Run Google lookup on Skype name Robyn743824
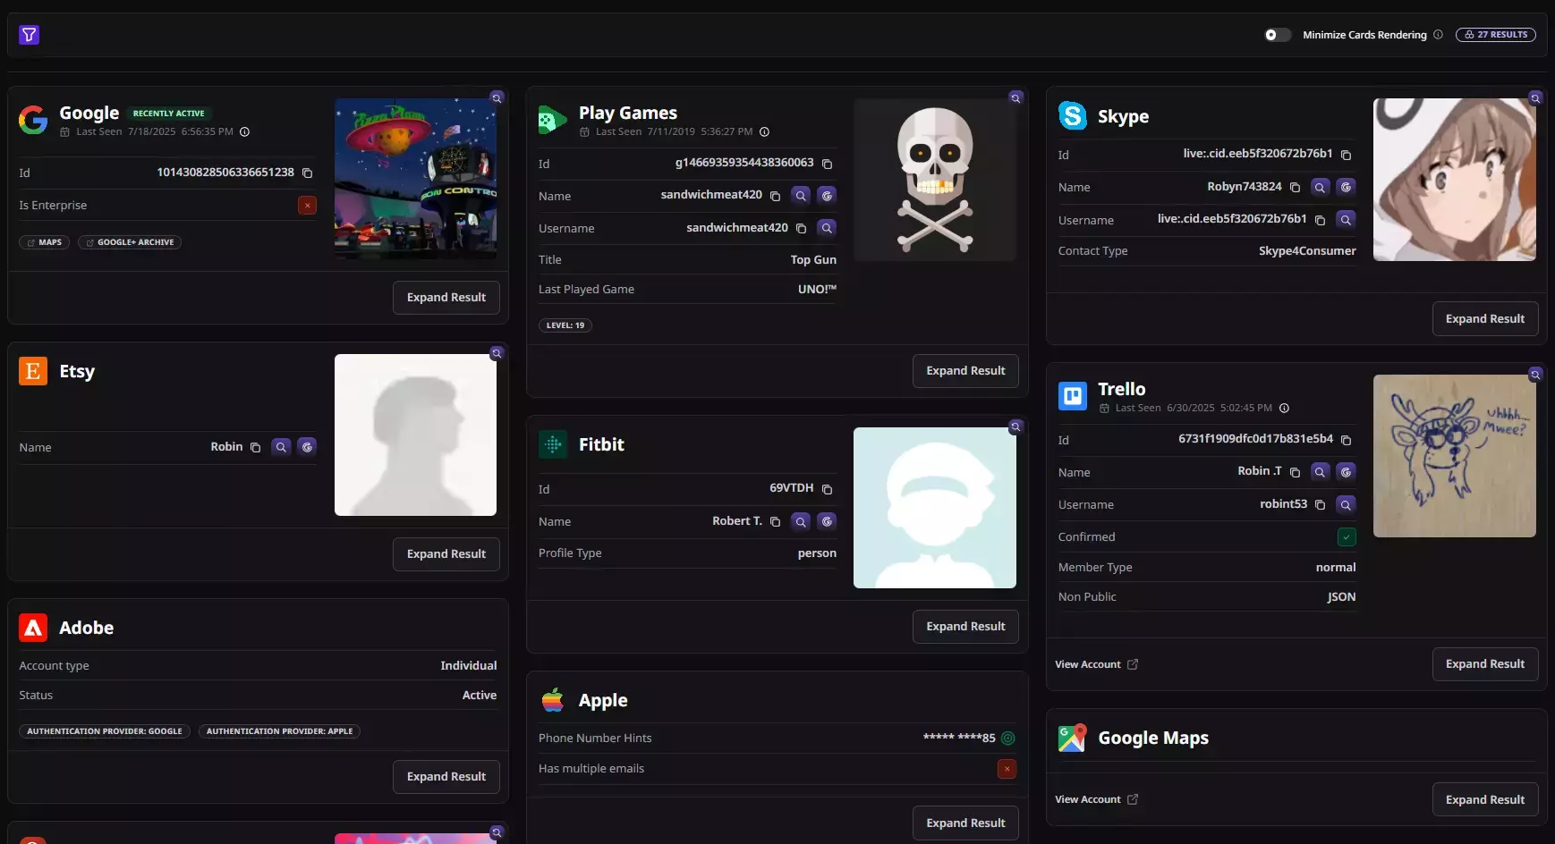The width and height of the screenshot is (1555, 844). [x=1346, y=187]
